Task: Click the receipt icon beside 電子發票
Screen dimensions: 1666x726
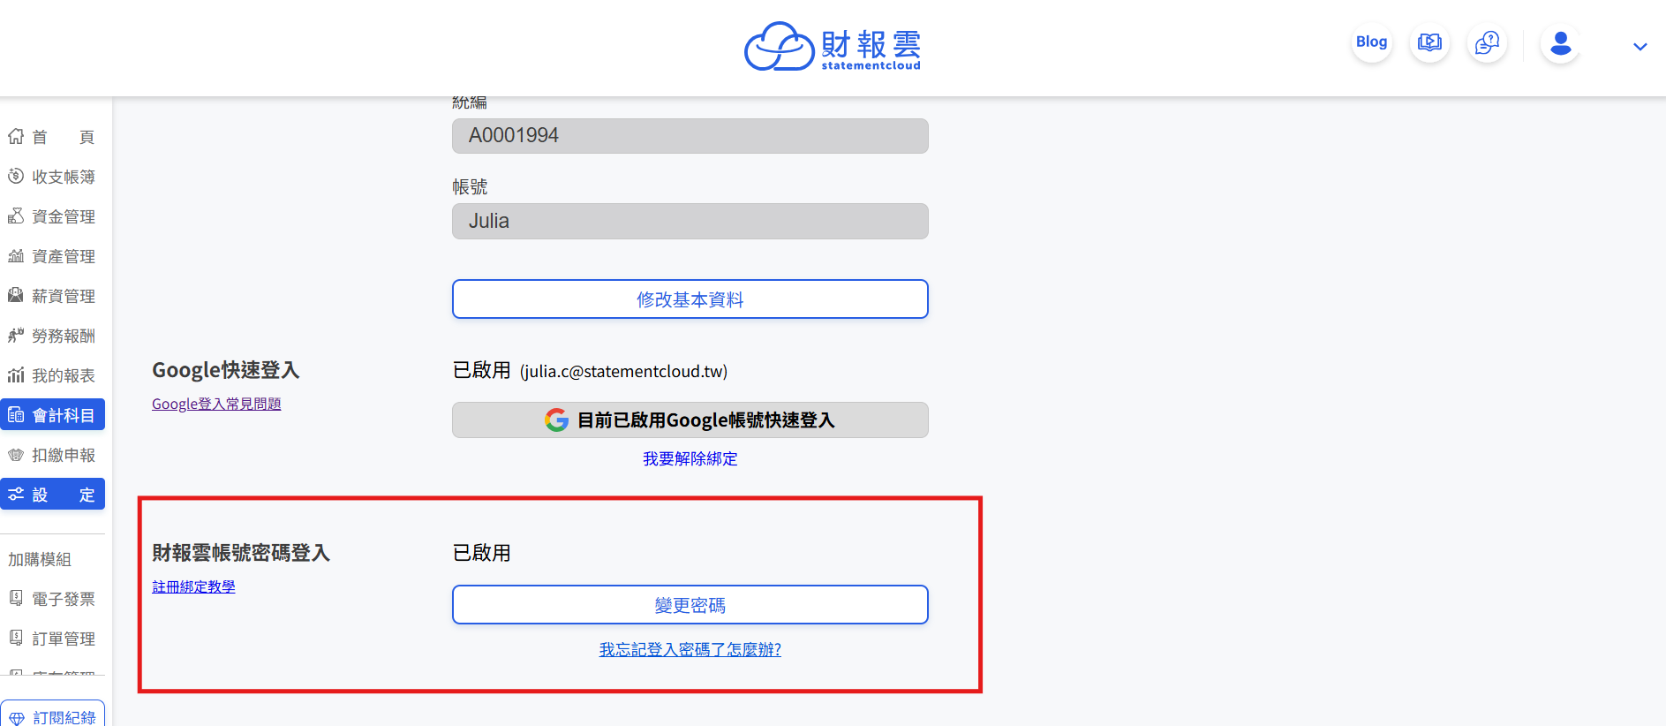Action: pyautogui.click(x=16, y=598)
